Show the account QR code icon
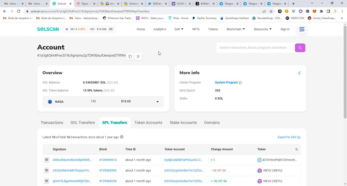This screenshot has width=347, height=186. (x=138, y=57)
